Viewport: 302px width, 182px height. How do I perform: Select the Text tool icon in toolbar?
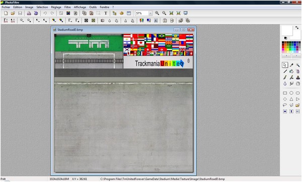(106, 13)
